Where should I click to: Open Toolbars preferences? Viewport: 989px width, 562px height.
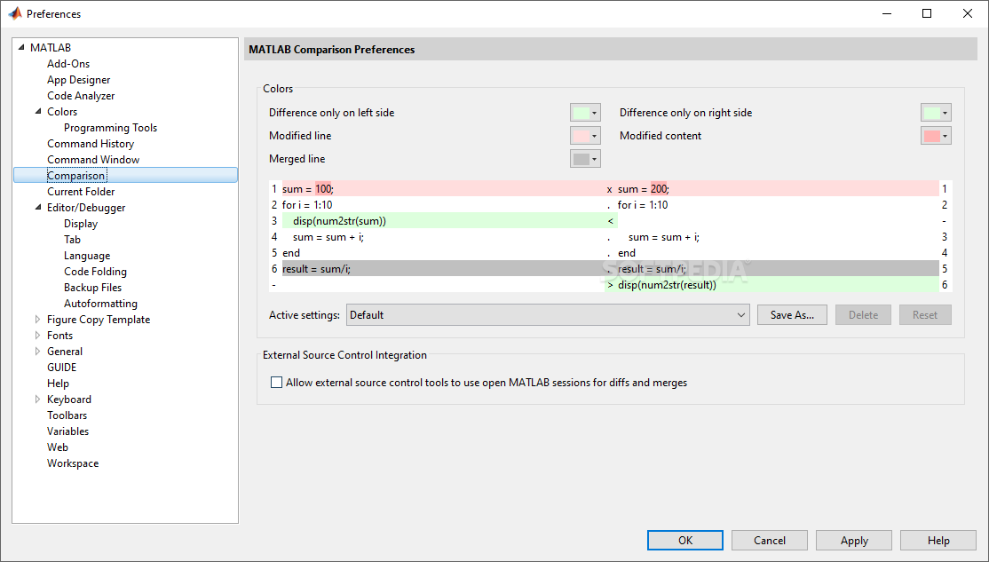pos(67,416)
